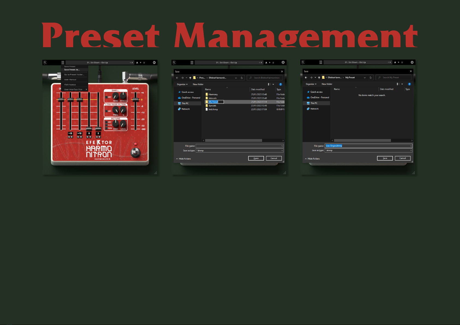
Task: Open the hamburger menu in the pedal window
Action: click(63, 62)
